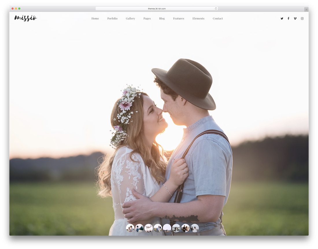Visit the Porfolio page
The height and width of the screenshot is (249, 318).
(x=112, y=18)
